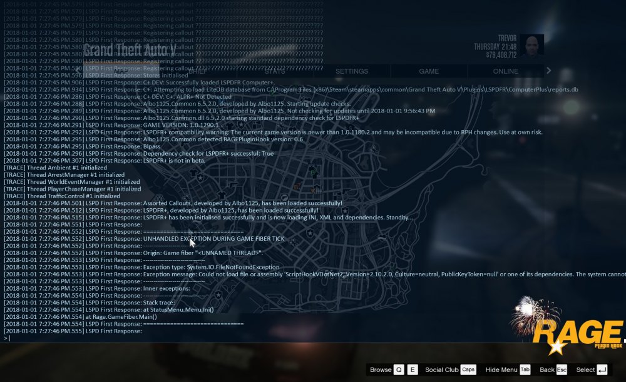Click the 'Successfully loaded LSPDFR Computer+' line
The image size is (626, 382).
point(140,82)
